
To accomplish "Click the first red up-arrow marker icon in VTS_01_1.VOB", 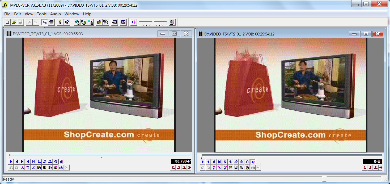I will tap(173, 168).
